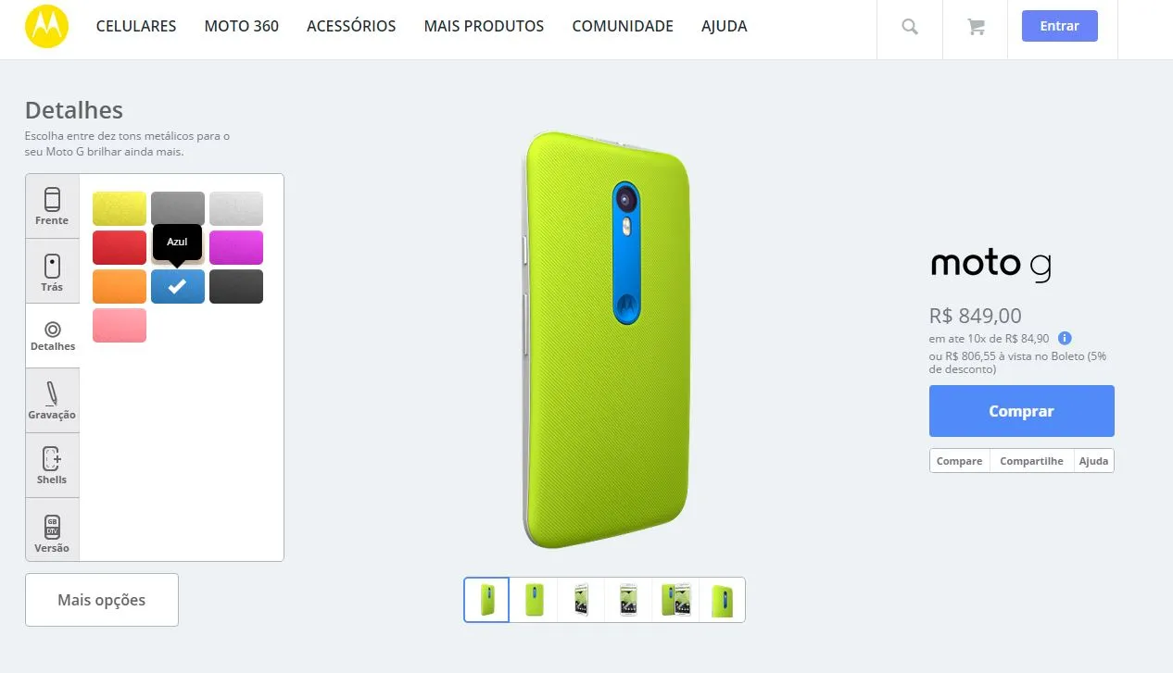Go to the AJUDA menu
Viewport: 1173px width, 673px height.
pos(725,26)
